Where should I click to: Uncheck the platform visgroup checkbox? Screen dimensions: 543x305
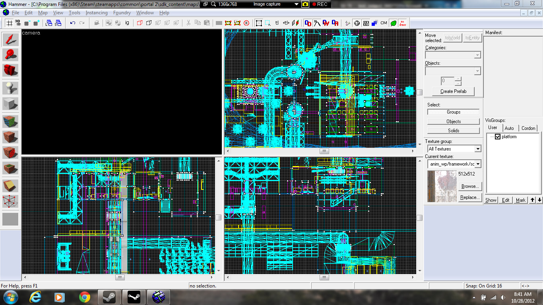(497, 137)
